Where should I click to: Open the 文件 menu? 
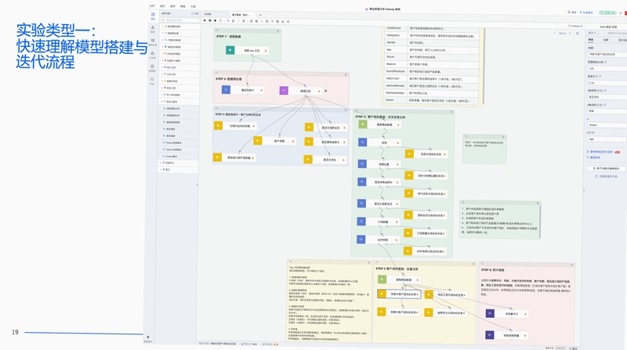(152, 6)
